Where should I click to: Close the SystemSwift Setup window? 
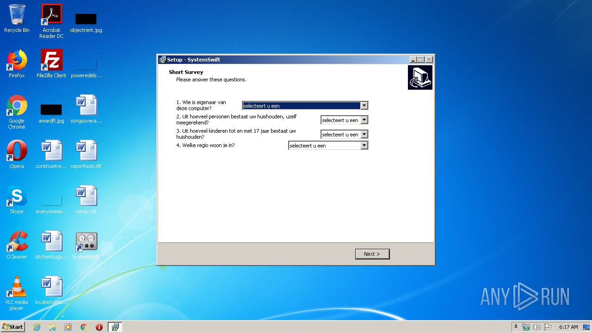tap(429, 60)
